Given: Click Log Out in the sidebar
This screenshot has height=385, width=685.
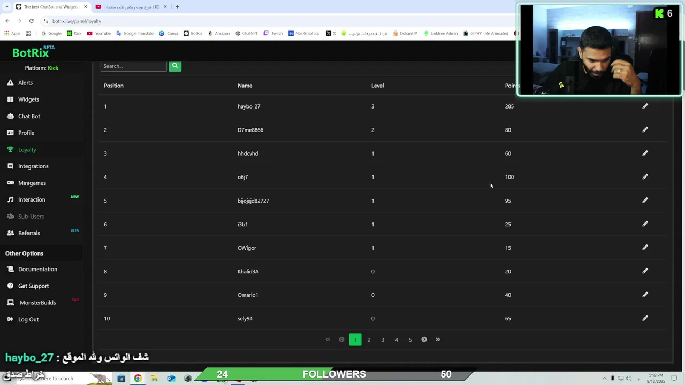Looking at the screenshot, I should coord(28,319).
